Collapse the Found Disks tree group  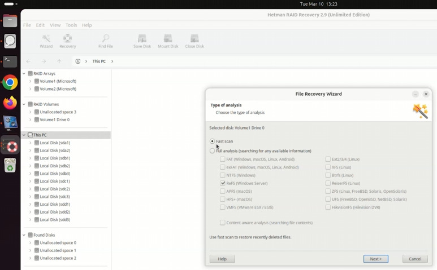(24, 235)
